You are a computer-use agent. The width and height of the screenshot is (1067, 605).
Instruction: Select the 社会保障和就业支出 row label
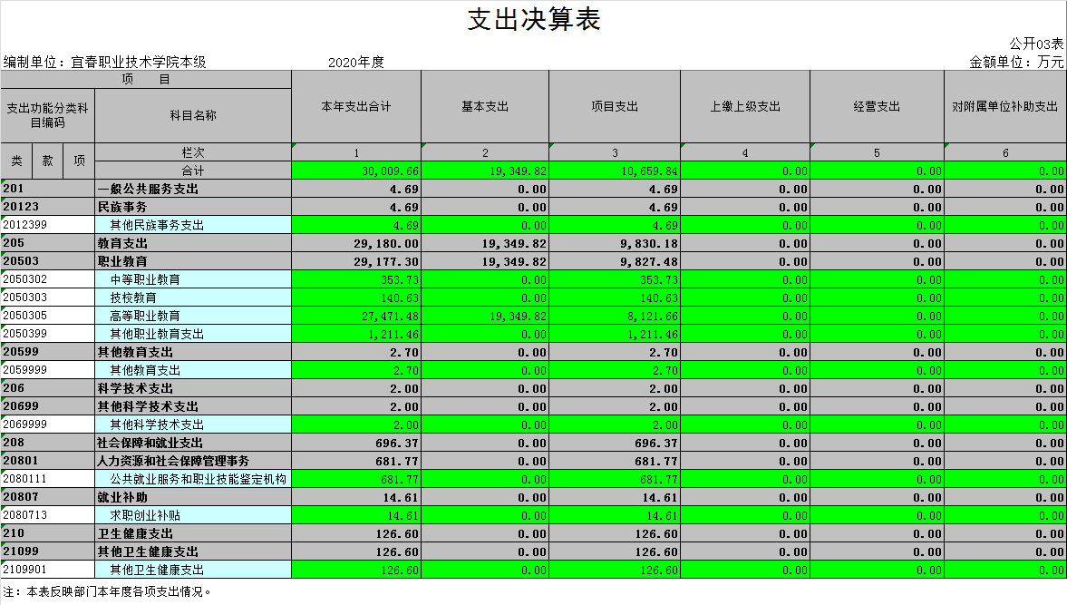point(192,443)
